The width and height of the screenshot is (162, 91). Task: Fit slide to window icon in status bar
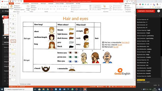pos(133,87)
